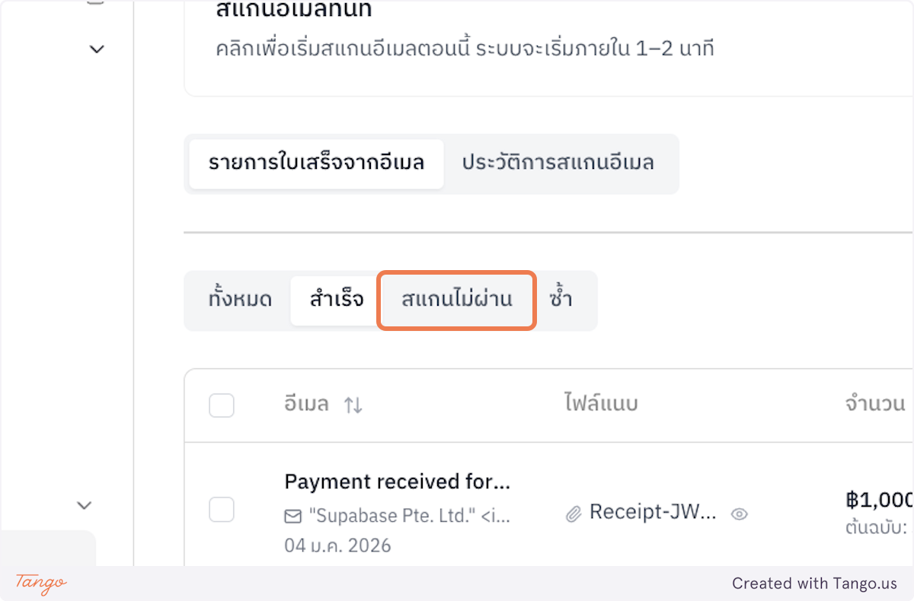This screenshot has height=601, width=914.
Task: Click the paperclip icon beside Receipt-JW
Action: (x=573, y=512)
